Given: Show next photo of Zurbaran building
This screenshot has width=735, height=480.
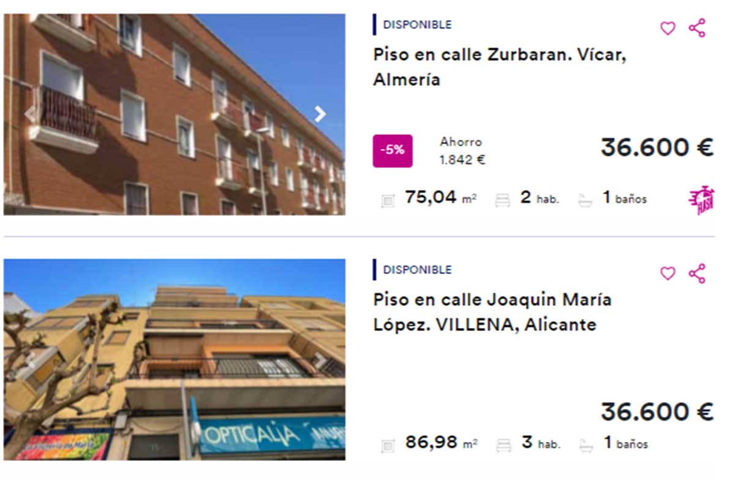Looking at the screenshot, I should click(320, 114).
